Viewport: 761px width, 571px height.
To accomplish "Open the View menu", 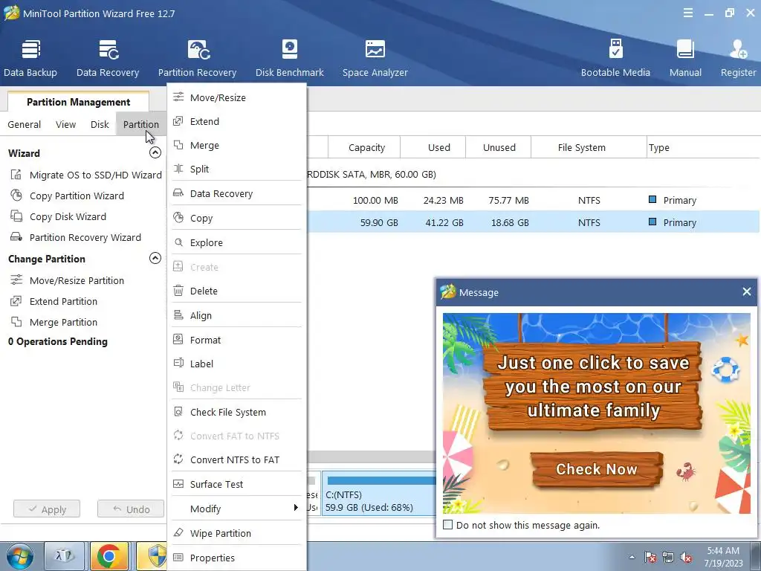I will [x=65, y=124].
